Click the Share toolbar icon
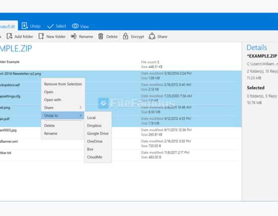Viewport: 278px width, 216px height. (152, 36)
